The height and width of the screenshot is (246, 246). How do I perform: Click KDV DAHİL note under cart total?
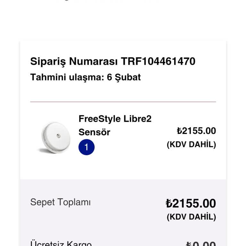coord(191,217)
